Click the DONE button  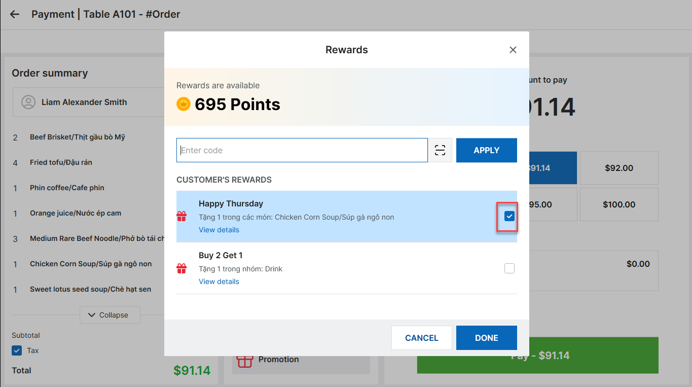click(487, 338)
